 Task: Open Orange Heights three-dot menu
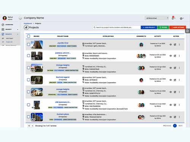click(179, 68)
